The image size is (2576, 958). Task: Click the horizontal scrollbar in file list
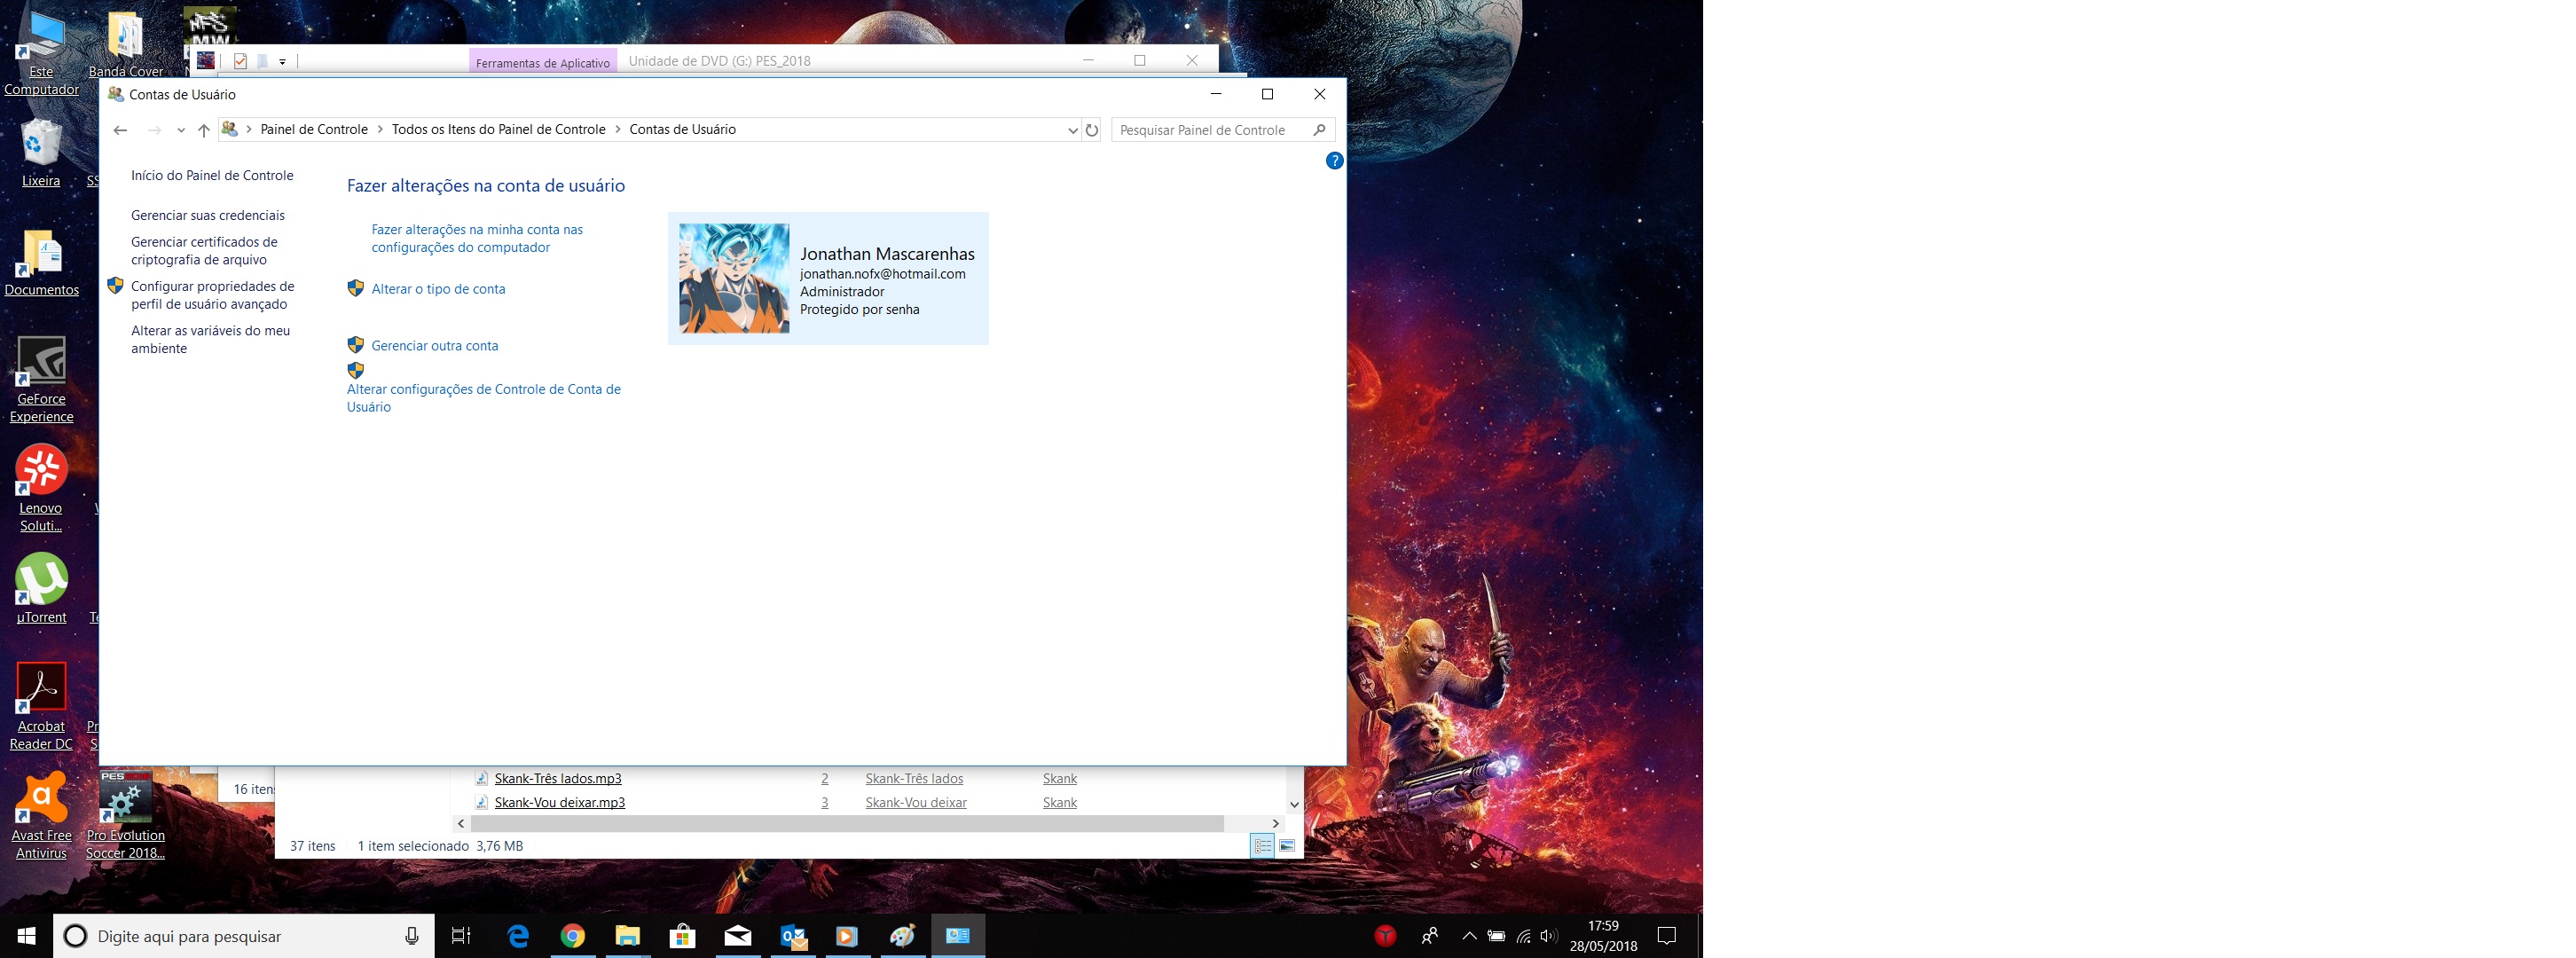846,823
